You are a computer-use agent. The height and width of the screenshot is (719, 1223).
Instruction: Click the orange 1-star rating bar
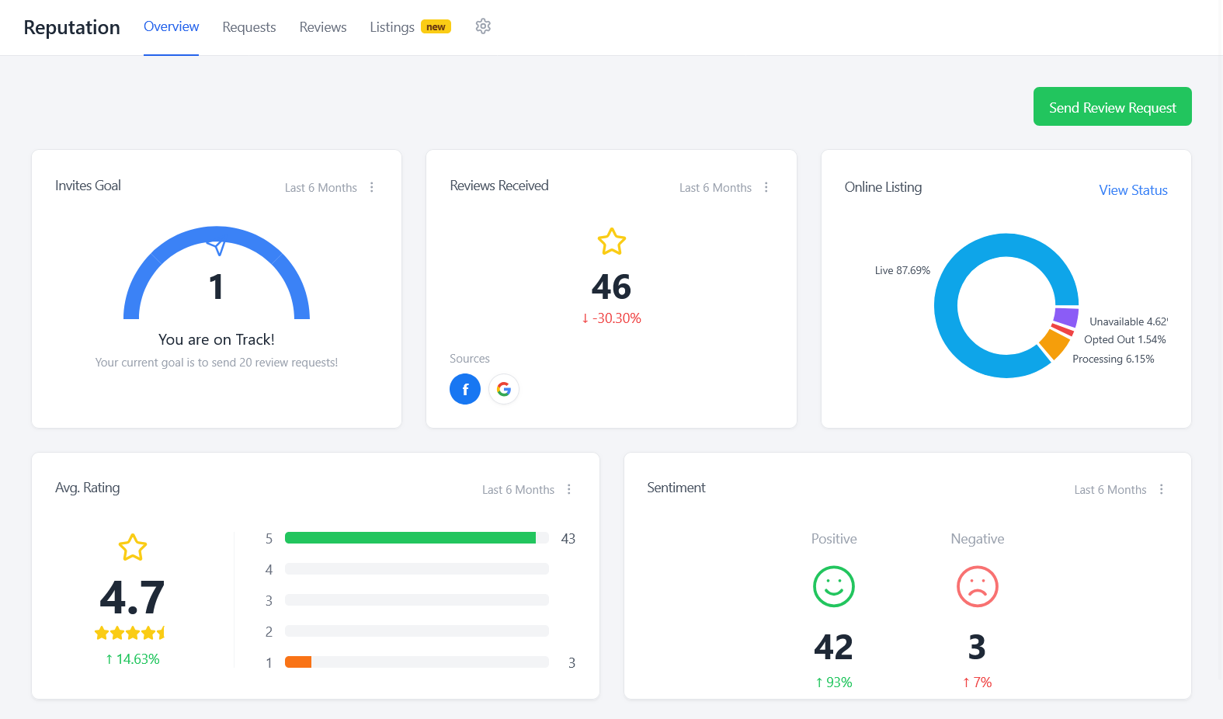298,662
